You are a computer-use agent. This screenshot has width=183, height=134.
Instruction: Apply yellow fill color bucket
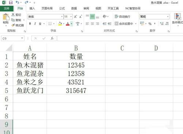(60, 23)
